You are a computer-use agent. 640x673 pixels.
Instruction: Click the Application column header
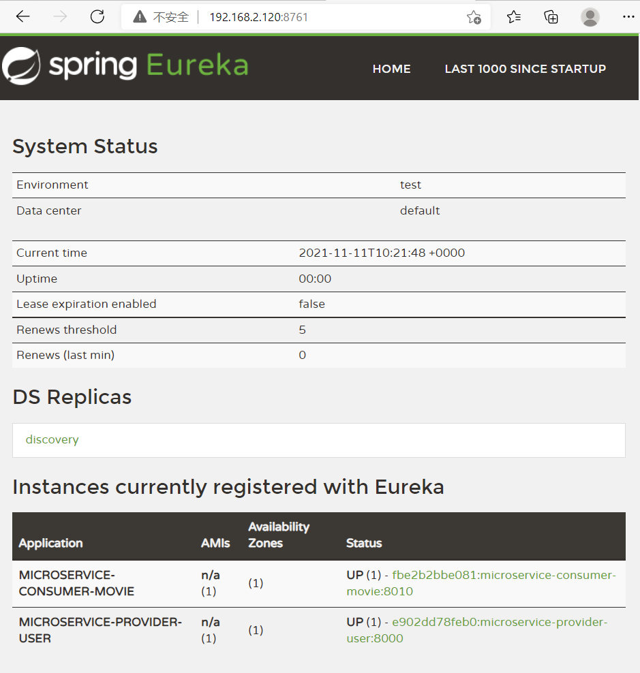[50, 543]
